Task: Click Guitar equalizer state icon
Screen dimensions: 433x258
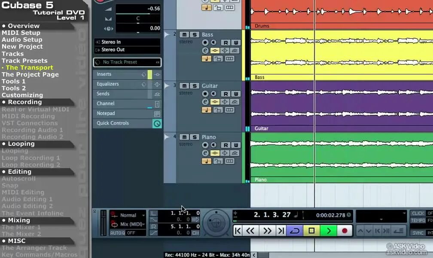Action: (225, 102)
